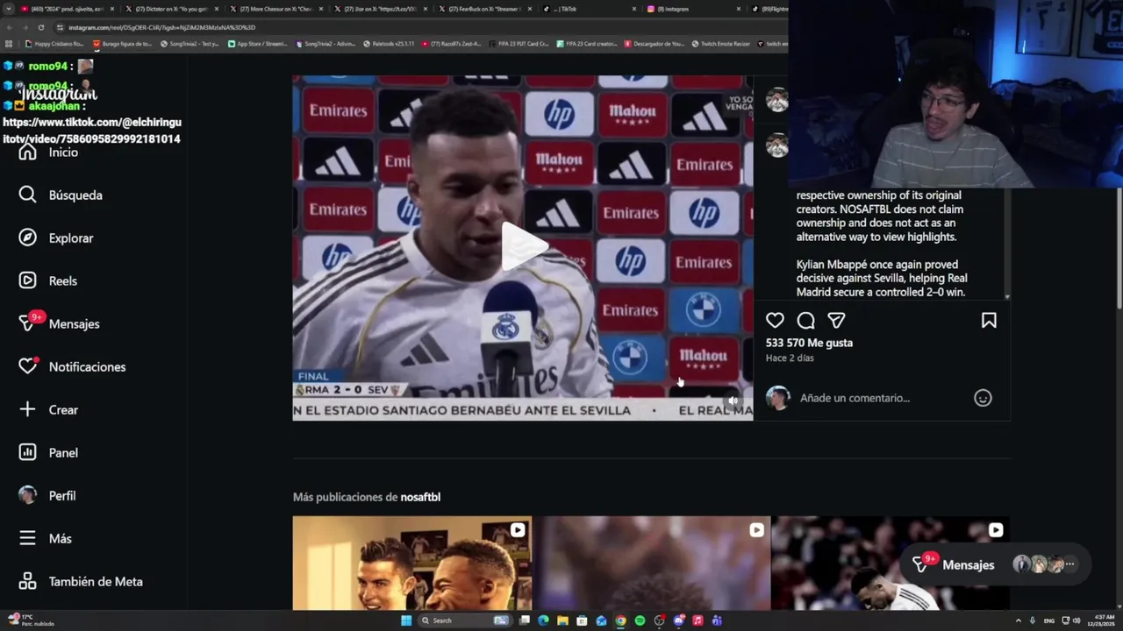Play the Mbappé interview video
The image size is (1123, 631).
click(523, 247)
